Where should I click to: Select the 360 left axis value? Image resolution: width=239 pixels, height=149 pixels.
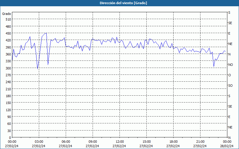[9, 54]
